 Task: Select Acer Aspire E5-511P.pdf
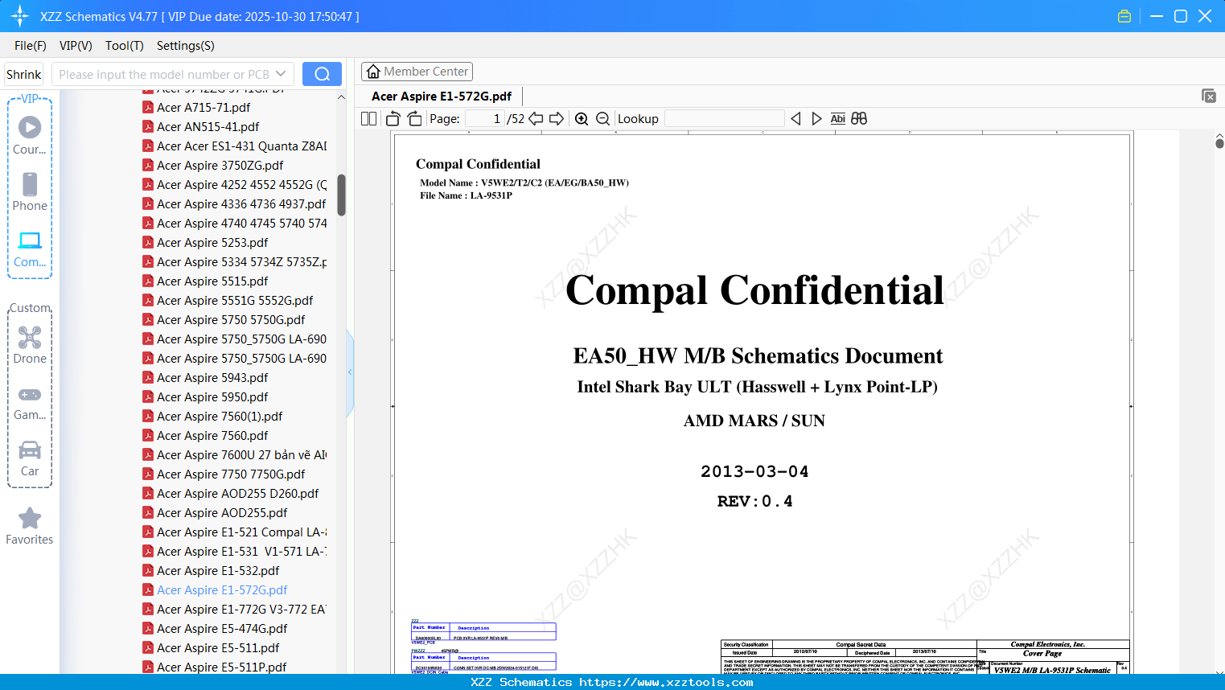coord(221,667)
